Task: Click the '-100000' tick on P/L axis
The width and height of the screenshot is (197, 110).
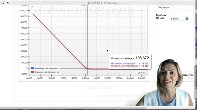Action: [x=23, y=74]
